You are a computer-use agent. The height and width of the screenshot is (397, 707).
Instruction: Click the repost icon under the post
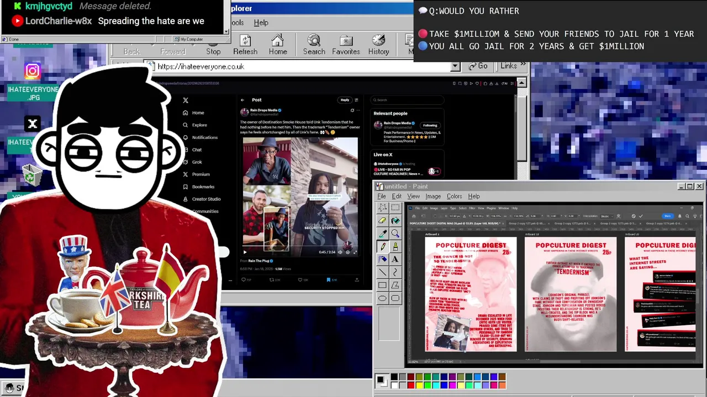pos(272,280)
